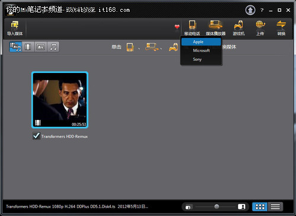Click the update arrow icon in title bar
The height and width of the screenshot is (216, 296).
tap(250, 10)
